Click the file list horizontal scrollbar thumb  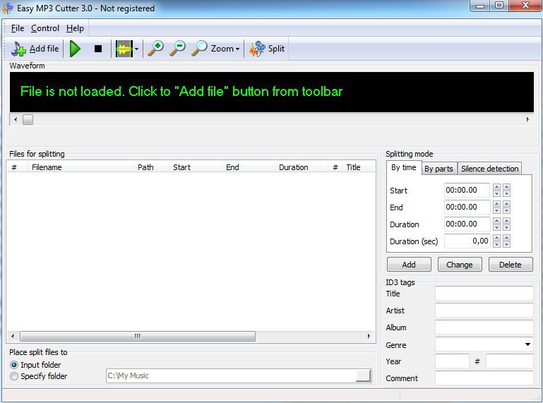click(x=138, y=336)
